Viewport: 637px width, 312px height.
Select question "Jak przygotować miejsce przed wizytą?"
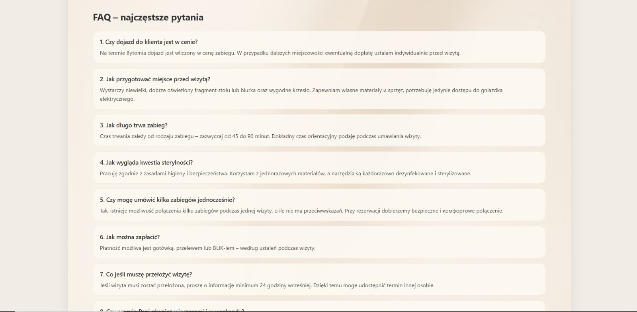click(x=155, y=79)
